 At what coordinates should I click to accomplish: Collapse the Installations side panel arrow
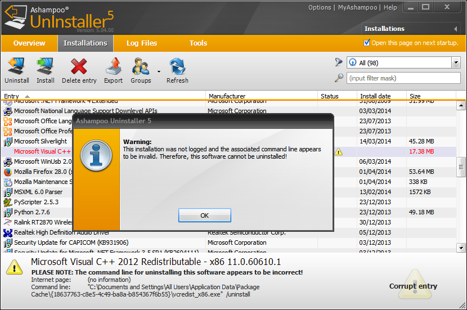pyautogui.click(x=455, y=29)
